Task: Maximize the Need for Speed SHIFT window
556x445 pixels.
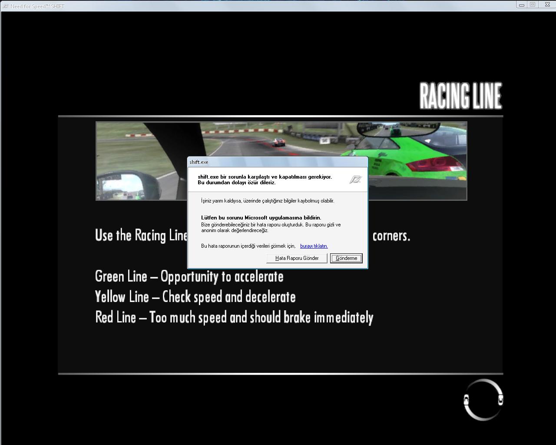Action: pos(533,4)
